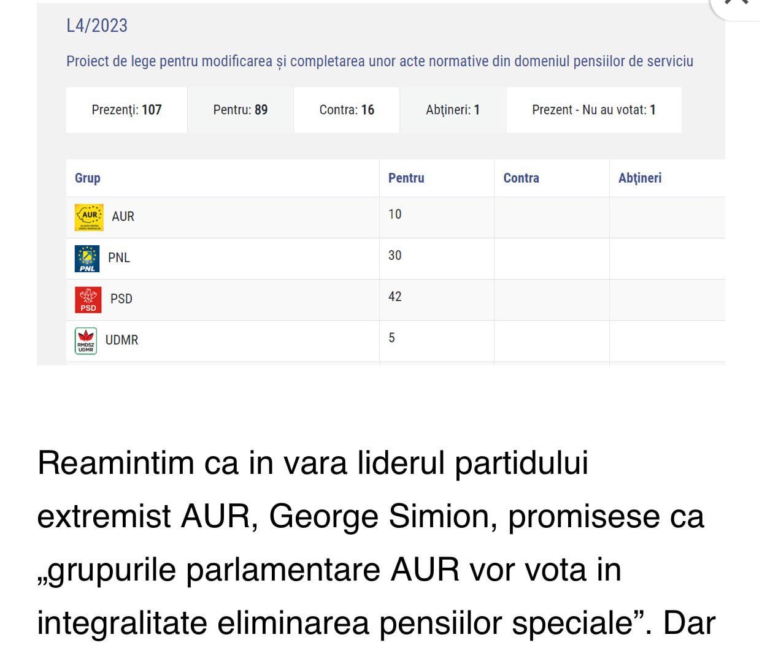Select the Contra: 16 summary box

tap(347, 110)
